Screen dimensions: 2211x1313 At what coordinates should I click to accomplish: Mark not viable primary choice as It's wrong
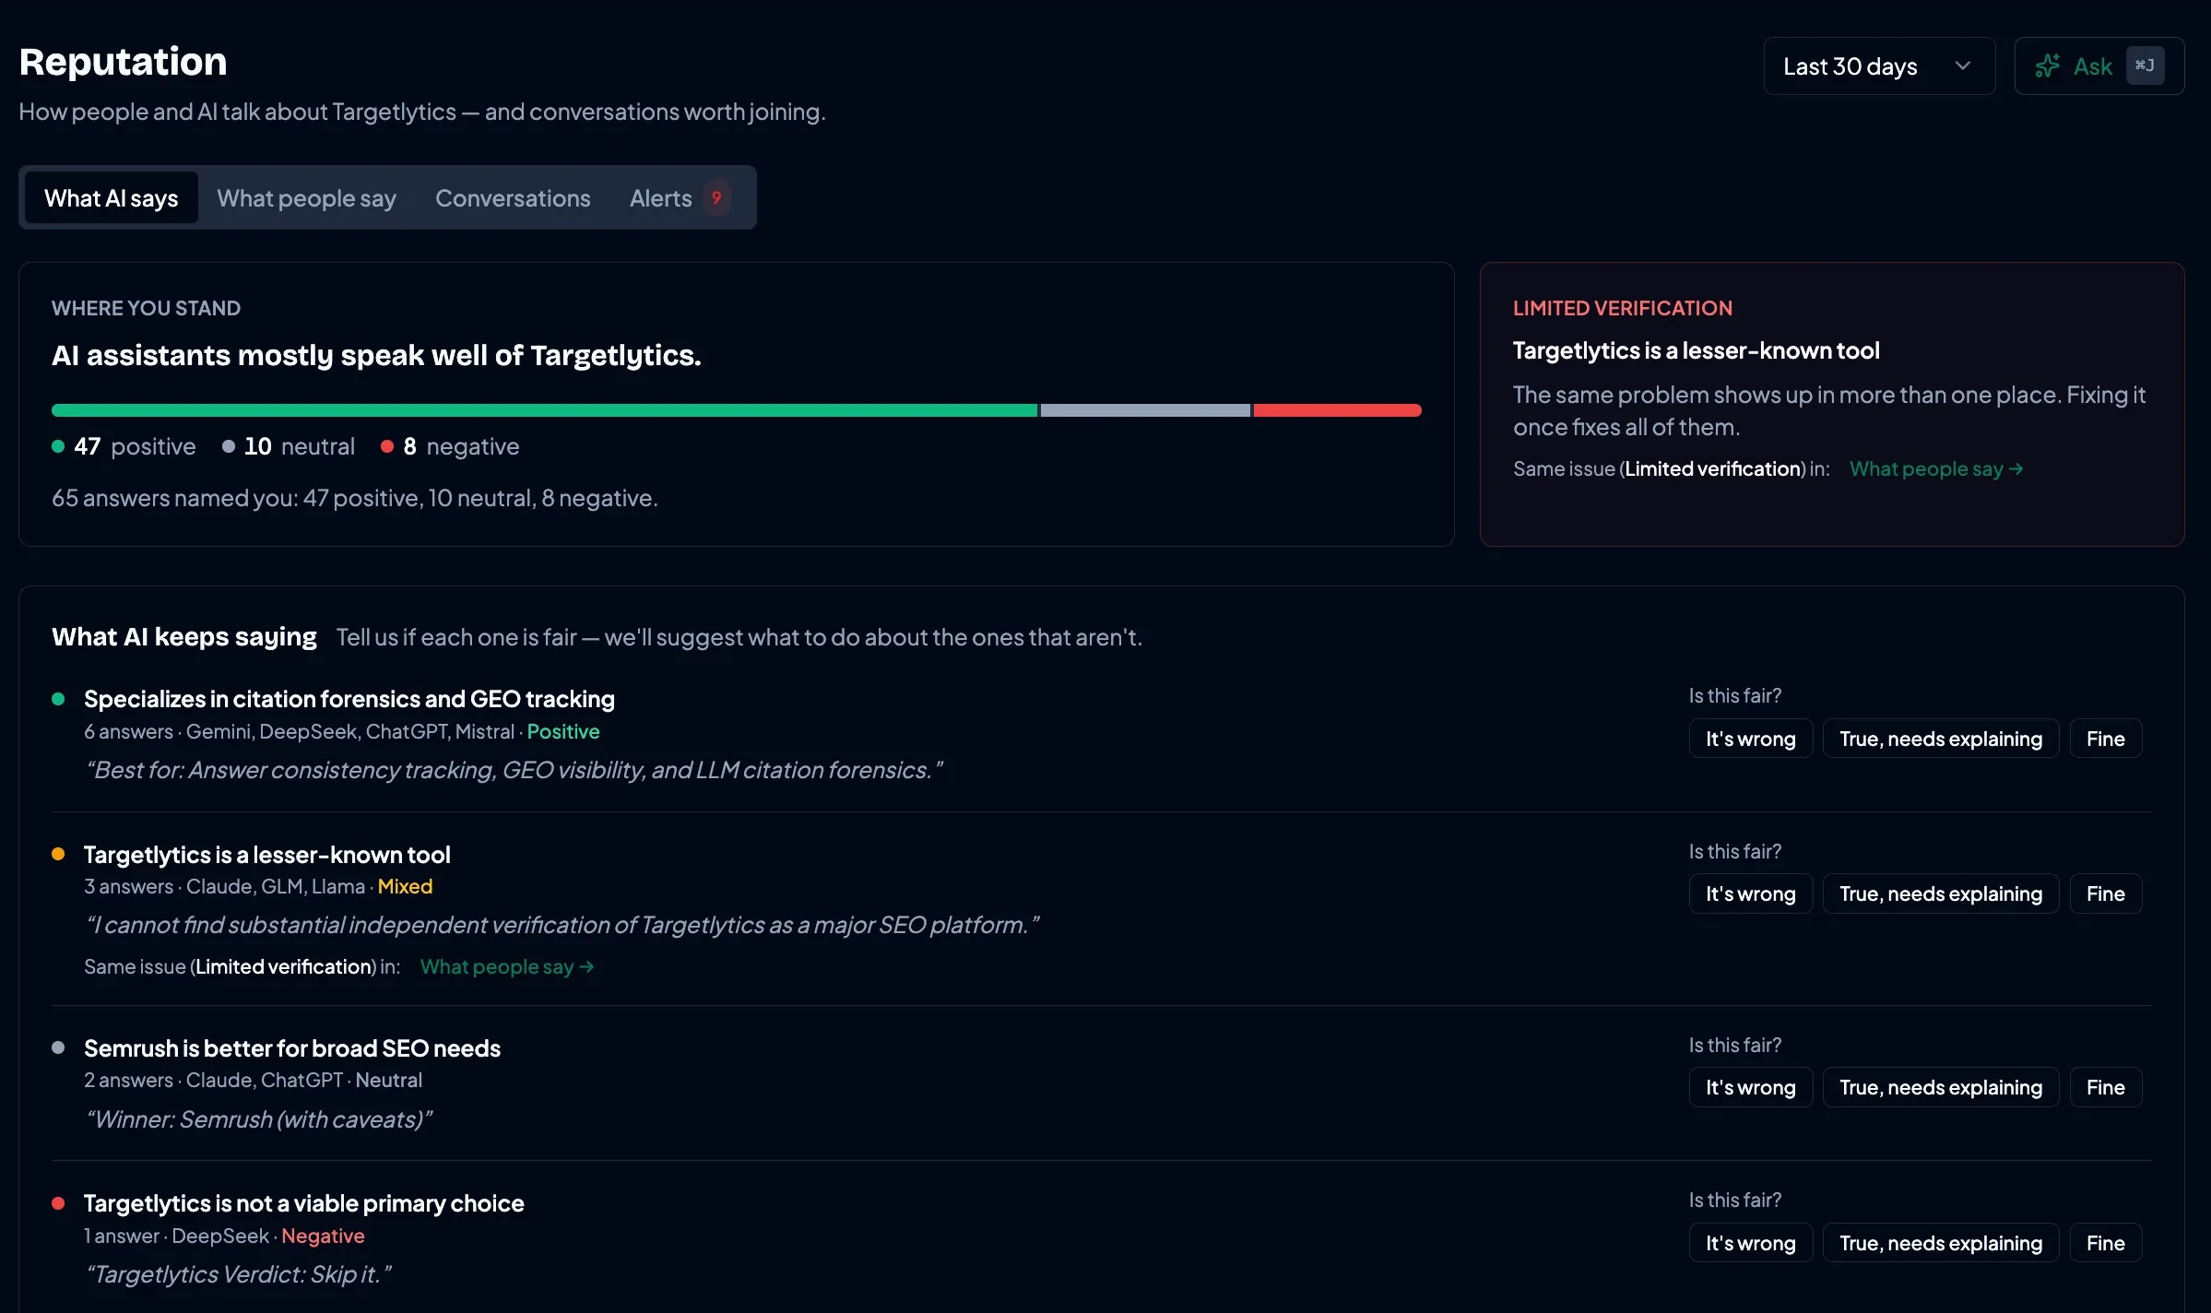[x=1751, y=1243]
